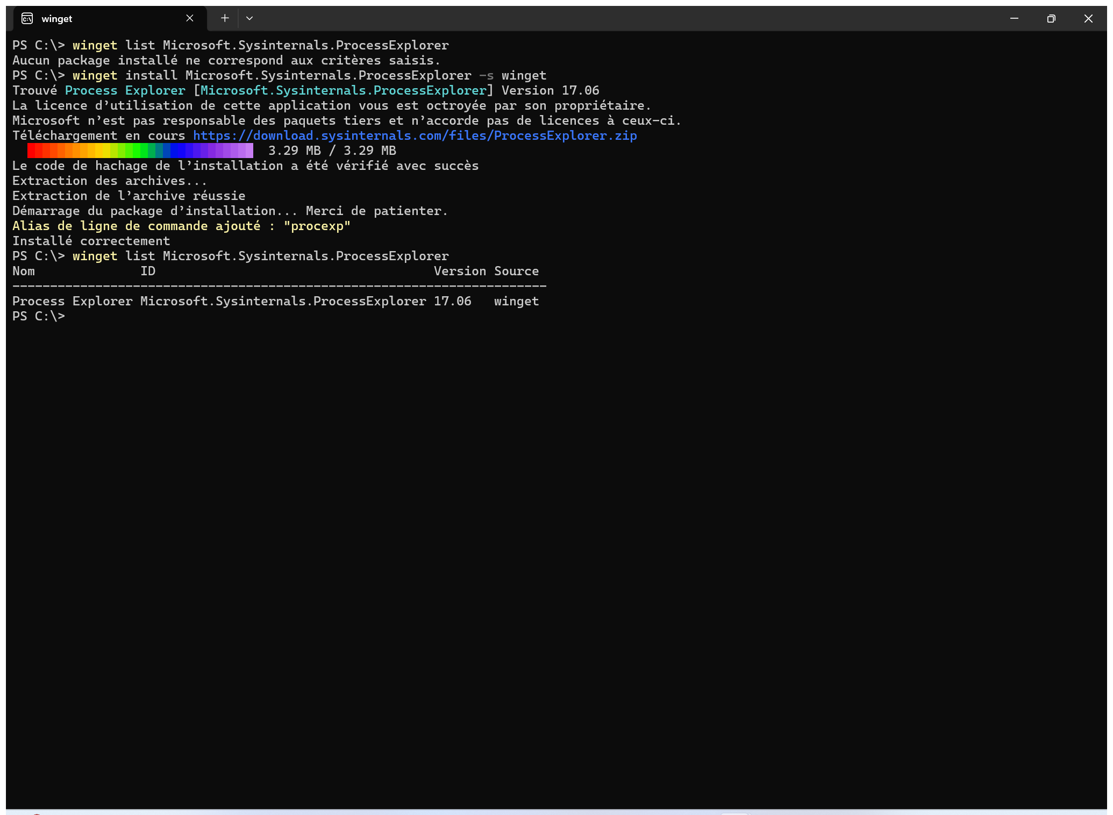1113x815 pixels.
Task: Click the yellow "procexp" alias text
Action: 317,226
